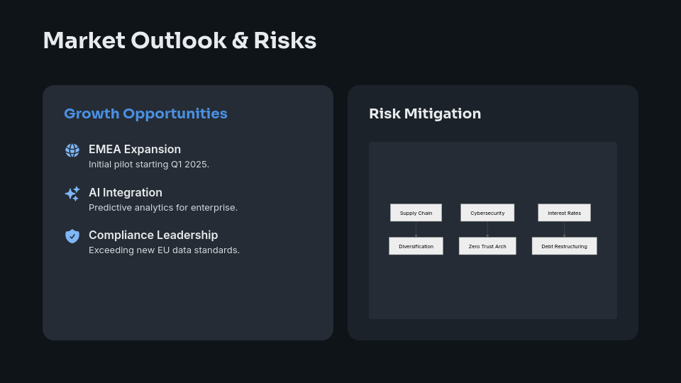Select the EMEA Expansion title text

pos(135,149)
